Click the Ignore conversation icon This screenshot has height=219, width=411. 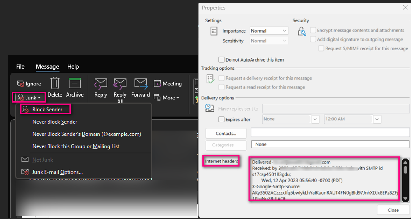point(20,84)
